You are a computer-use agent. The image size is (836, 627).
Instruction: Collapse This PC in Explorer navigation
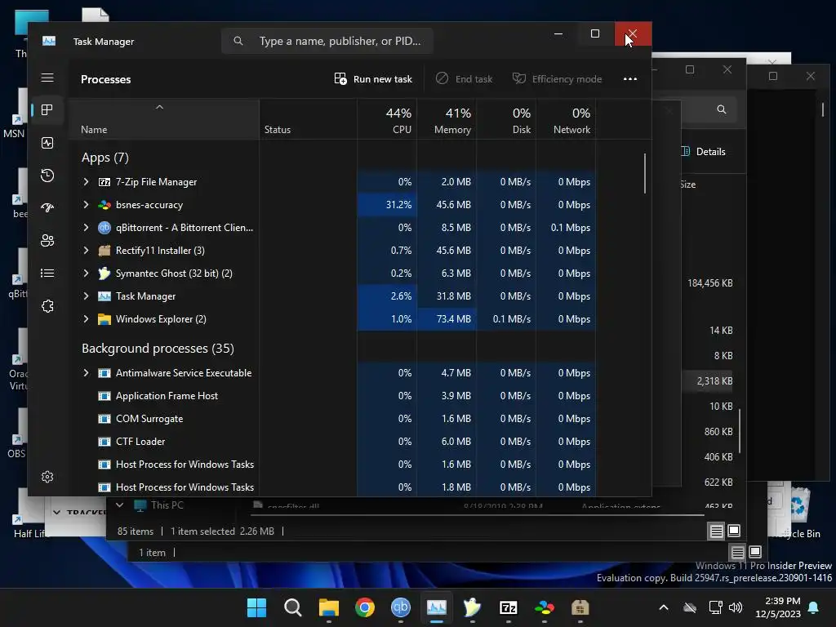(119, 505)
